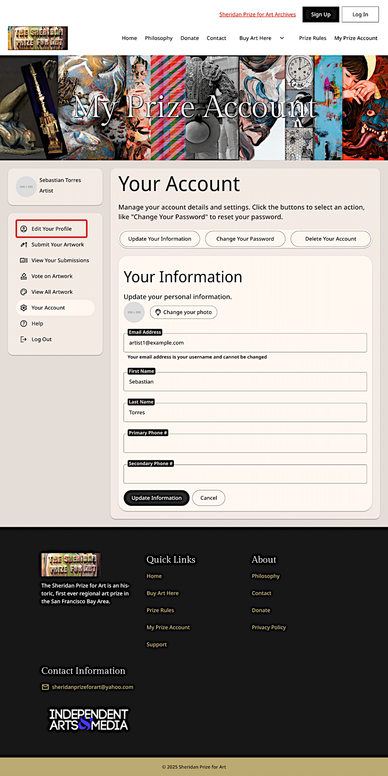Follow the footer Privacy Policy link
The height and width of the screenshot is (776, 388).
(x=269, y=627)
